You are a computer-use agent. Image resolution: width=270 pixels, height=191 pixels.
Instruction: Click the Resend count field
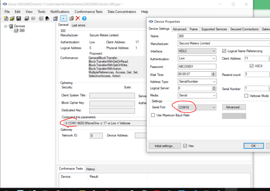tap(257, 74)
